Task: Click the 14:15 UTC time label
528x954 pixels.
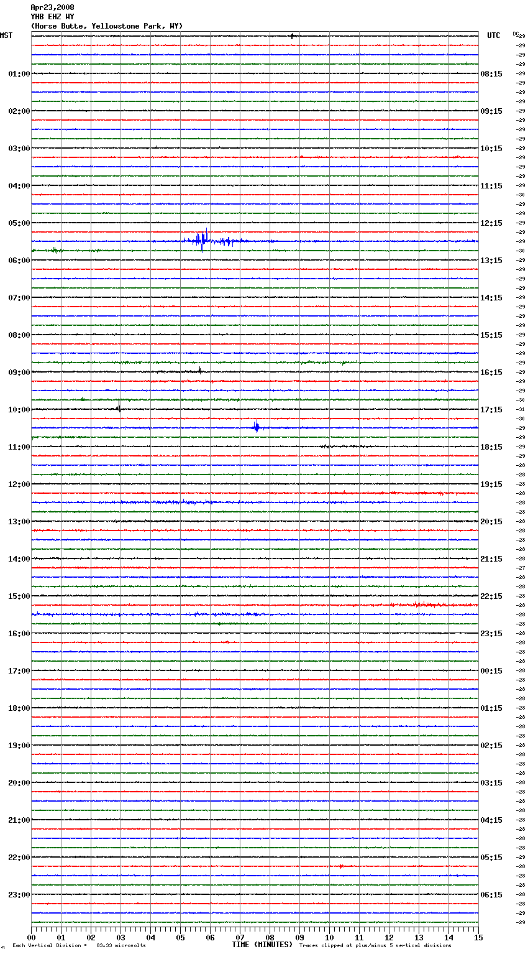Action: click(491, 298)
